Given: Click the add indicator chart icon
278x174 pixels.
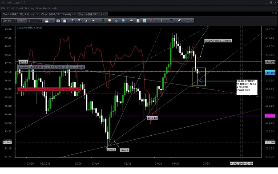Looking at the screenshot, I should point(131,20).
